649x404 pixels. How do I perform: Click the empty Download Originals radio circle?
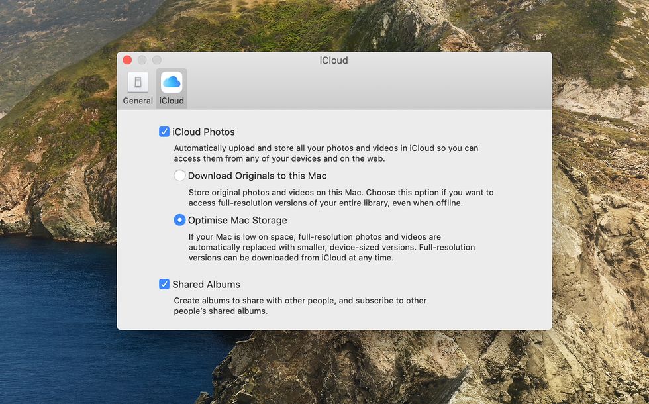click(x=179, y=175)
